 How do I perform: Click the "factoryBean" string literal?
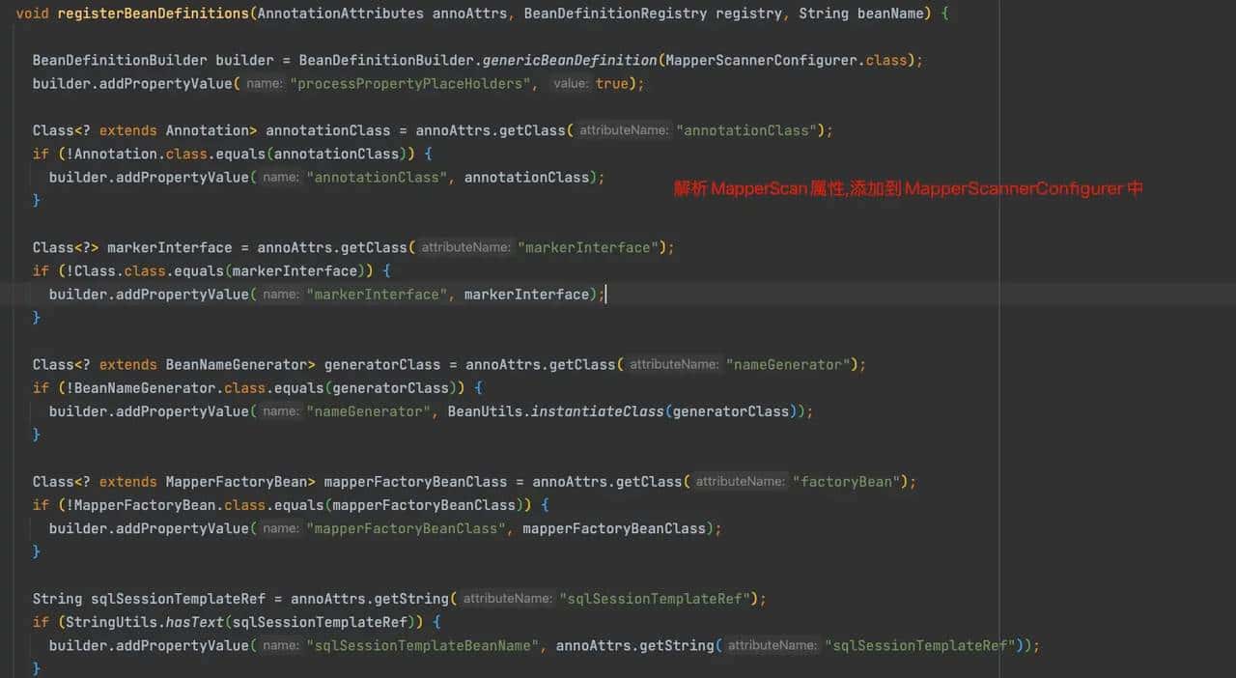click(x=849, y=482)
